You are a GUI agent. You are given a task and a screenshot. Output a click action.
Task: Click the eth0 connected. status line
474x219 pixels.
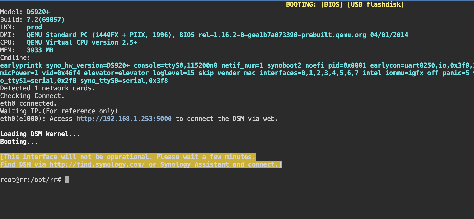28,103
